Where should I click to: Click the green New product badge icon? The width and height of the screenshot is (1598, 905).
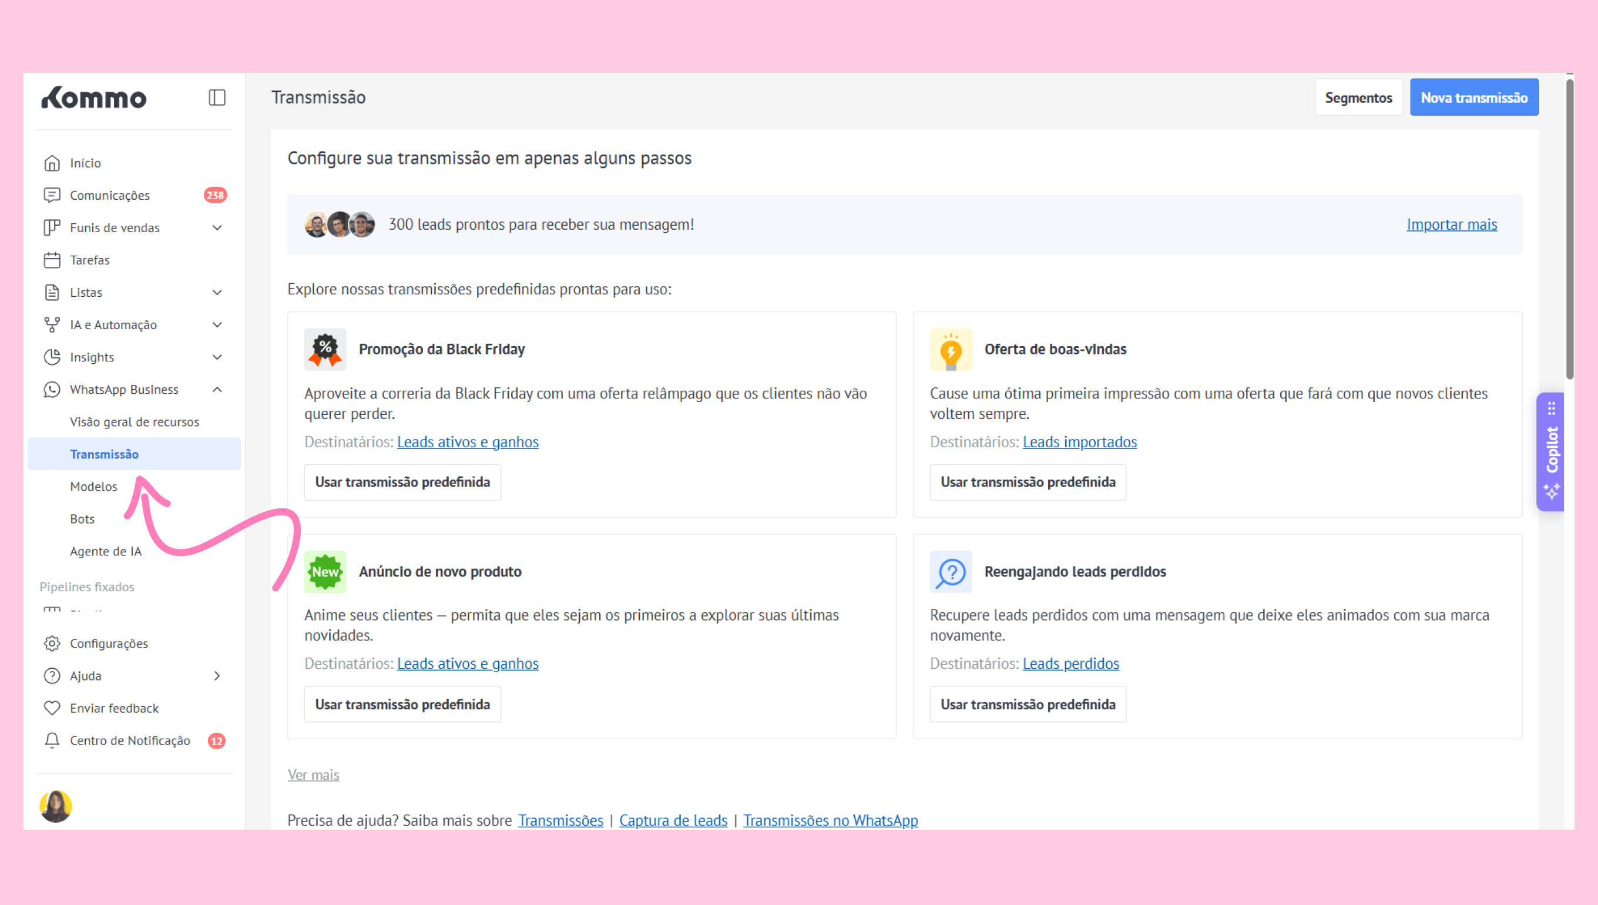325,571
